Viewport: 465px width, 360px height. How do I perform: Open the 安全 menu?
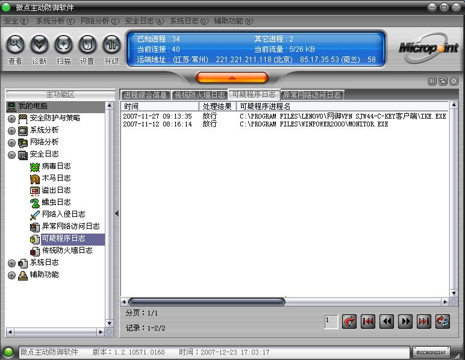tap(16, 21)
